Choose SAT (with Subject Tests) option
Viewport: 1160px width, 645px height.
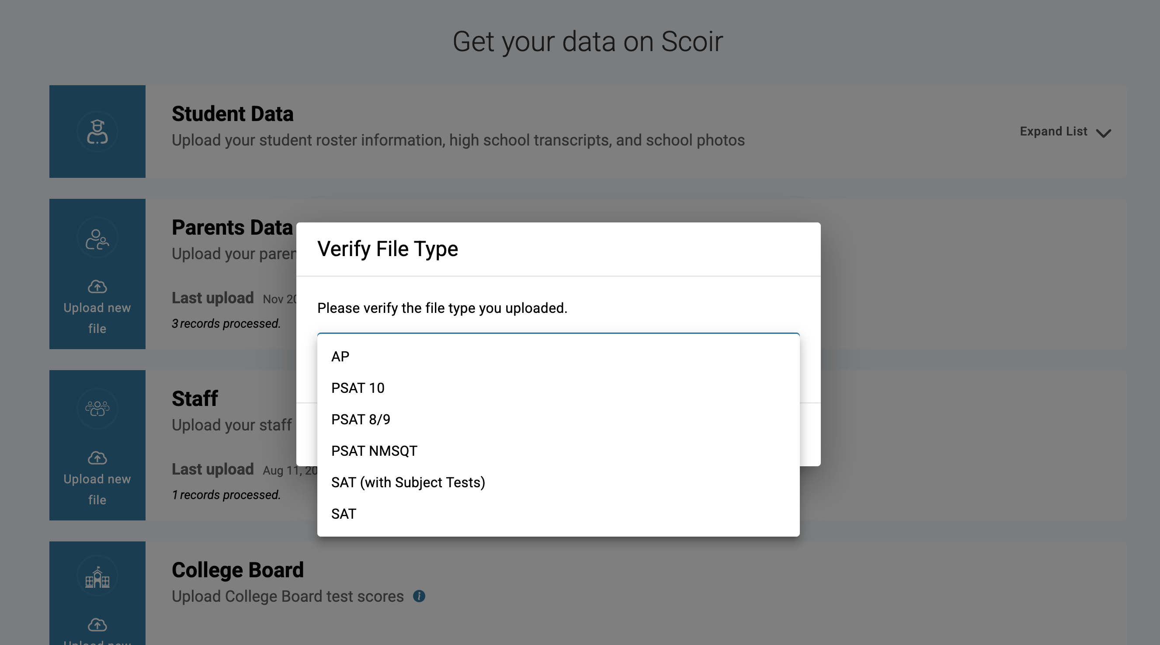point(408,482)
